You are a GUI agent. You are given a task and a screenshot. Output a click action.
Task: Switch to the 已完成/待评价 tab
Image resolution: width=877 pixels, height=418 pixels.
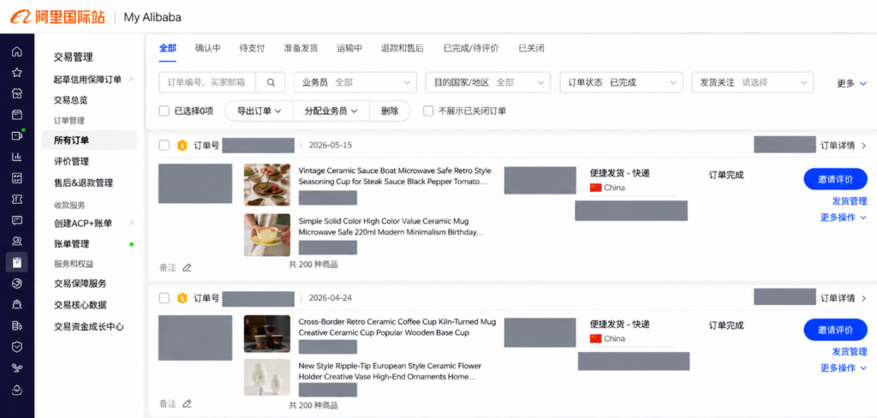pos(471,48)
